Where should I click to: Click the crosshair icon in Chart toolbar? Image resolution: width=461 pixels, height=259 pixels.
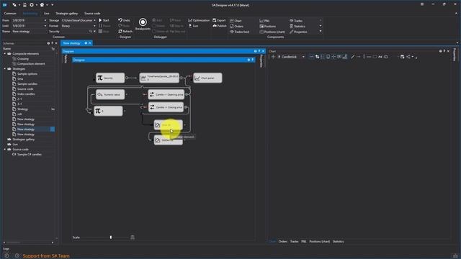point(334,57)
